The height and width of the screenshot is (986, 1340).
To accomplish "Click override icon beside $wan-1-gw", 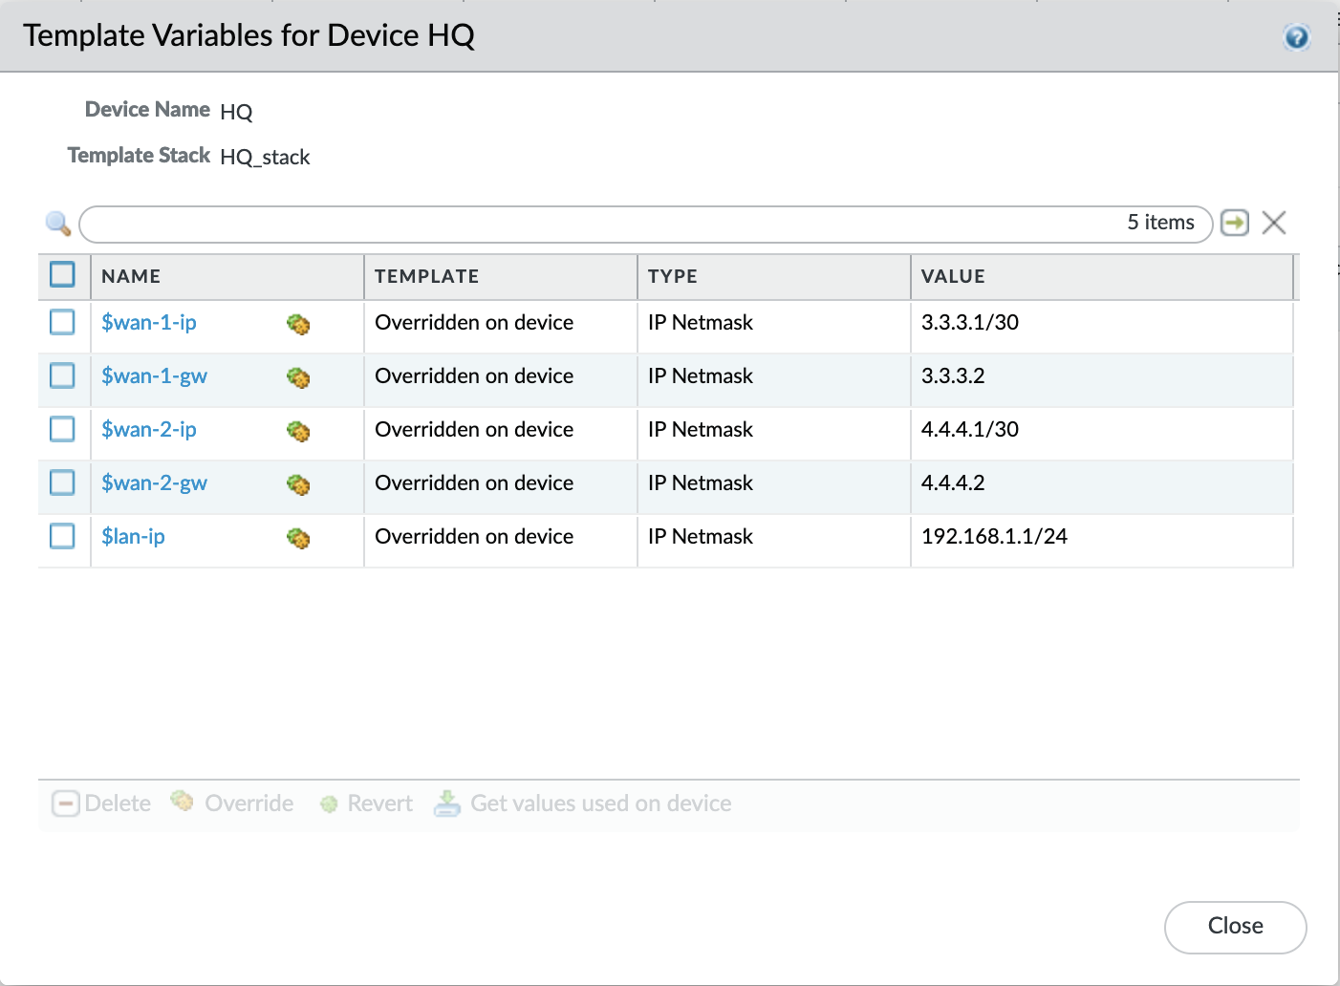I will coord(298,378).
